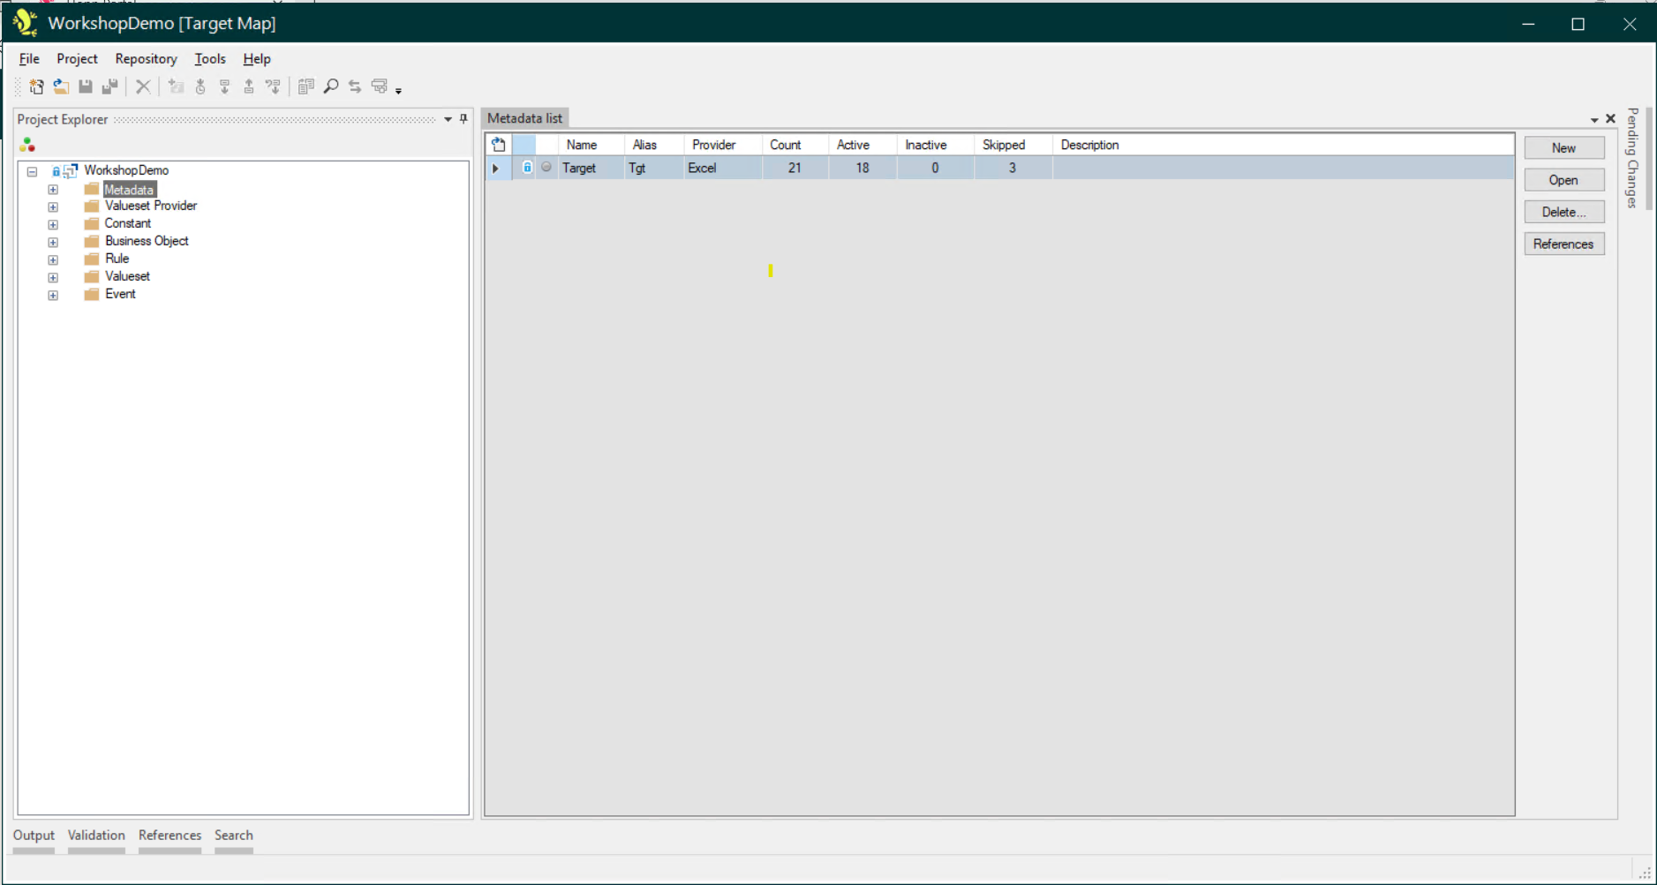Click the New Project toolbar icon
This screenshot has height=885, width=1657.
(x=36, y=86)
